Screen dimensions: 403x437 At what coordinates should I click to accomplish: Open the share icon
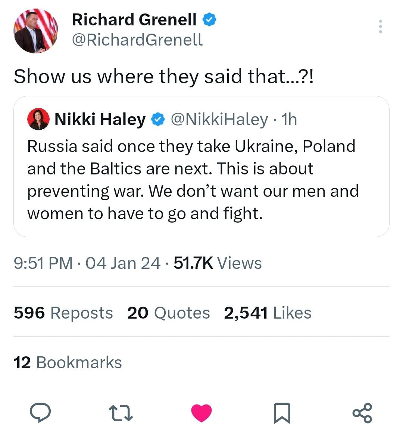[x=362, y=413]
